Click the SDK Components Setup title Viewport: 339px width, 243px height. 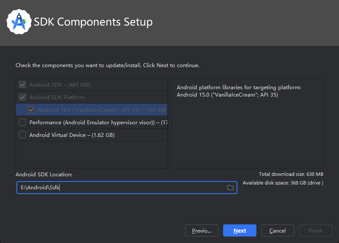(x=93, y=22)
